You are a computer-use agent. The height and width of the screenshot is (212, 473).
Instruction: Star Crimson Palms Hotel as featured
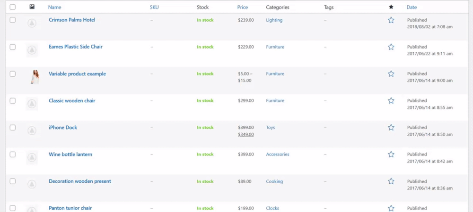tap(391, 20)
